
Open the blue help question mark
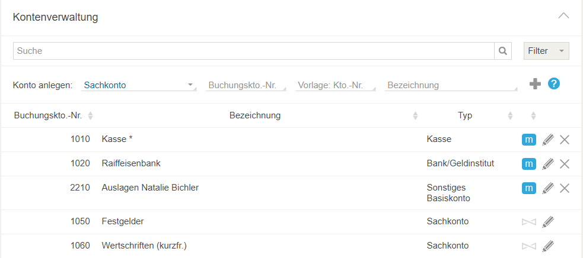[x=553, y=83]
